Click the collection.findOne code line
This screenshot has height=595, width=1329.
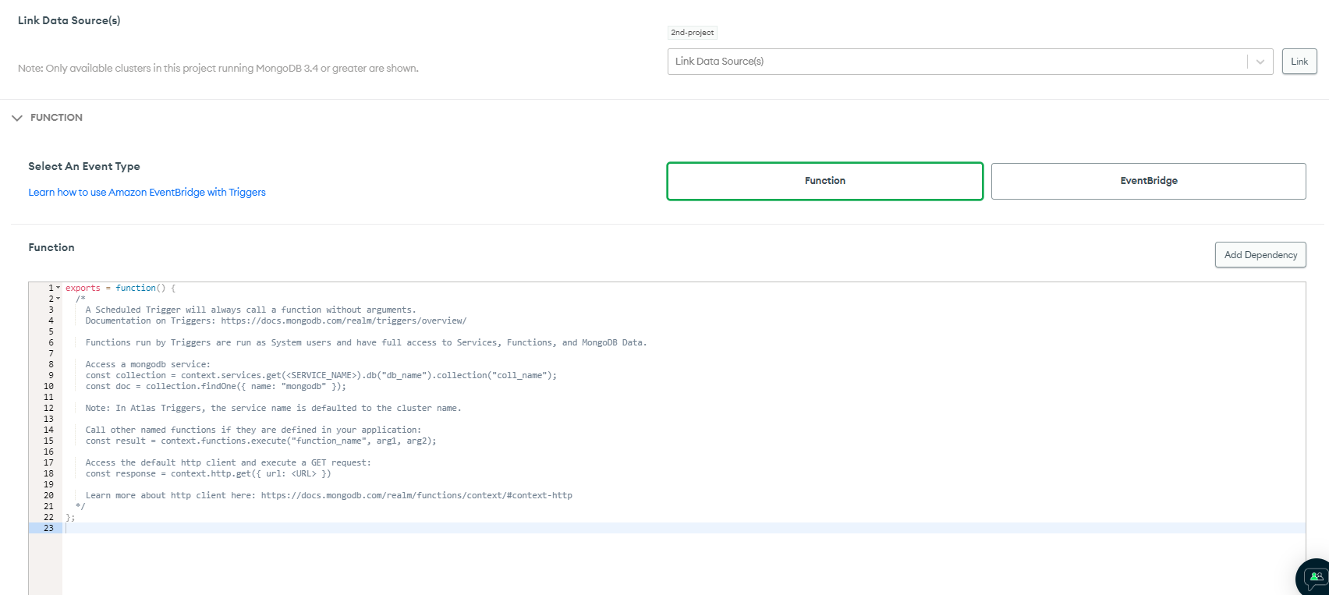[x=216, y=387]
